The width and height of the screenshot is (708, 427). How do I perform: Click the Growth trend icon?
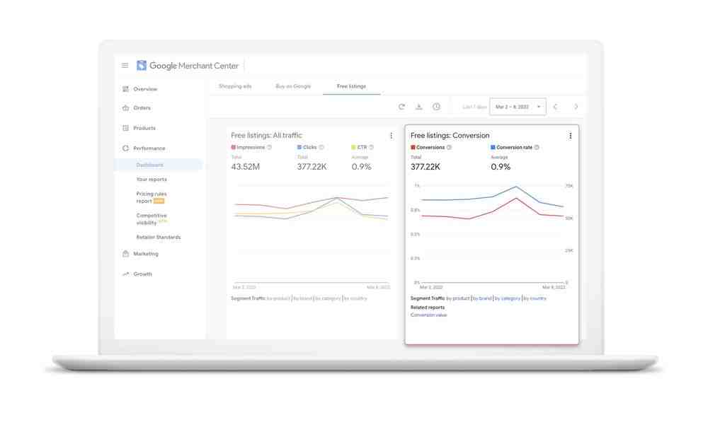tap(125, 274)
